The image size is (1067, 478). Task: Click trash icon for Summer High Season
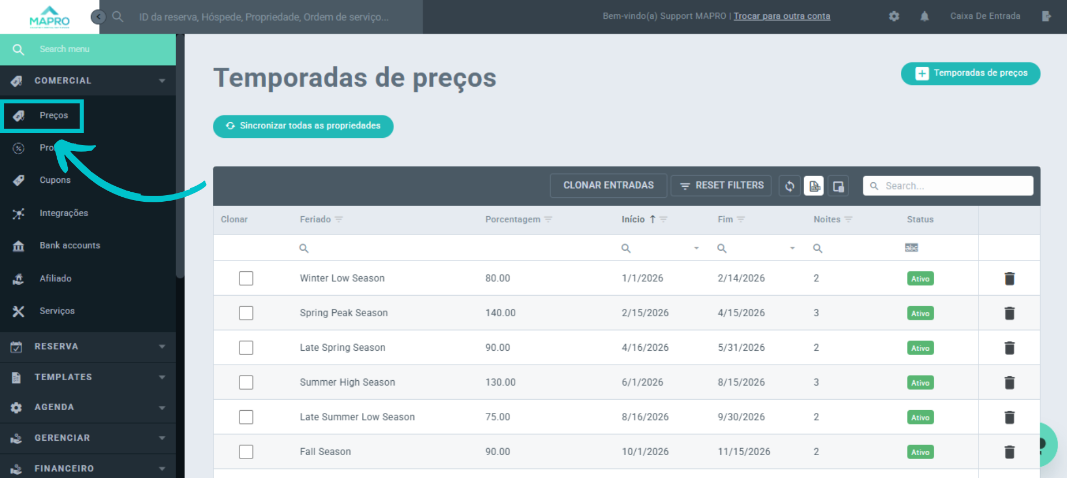[1009, 382]
